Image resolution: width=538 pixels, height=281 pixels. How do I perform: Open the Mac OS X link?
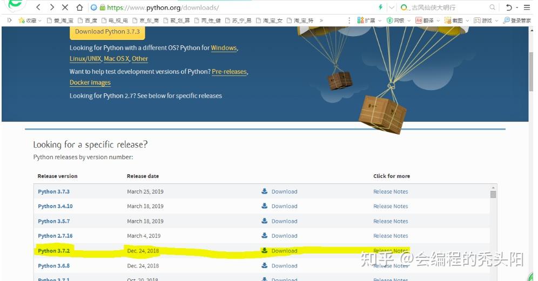117,59
